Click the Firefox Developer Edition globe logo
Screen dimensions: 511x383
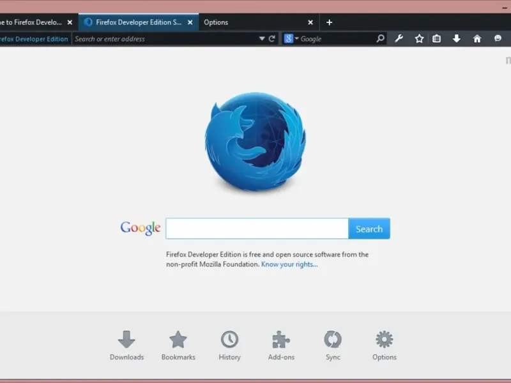255,141
